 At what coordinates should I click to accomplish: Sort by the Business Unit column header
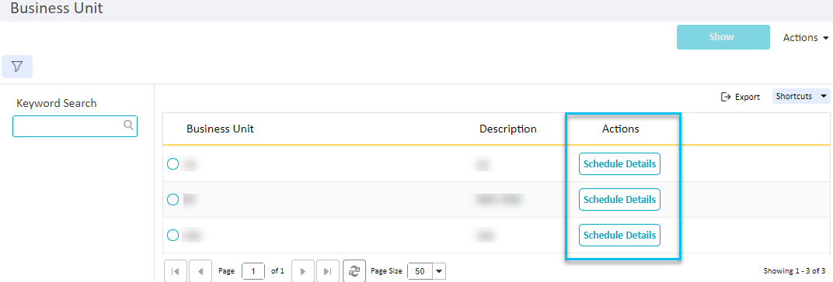point(220,129)
